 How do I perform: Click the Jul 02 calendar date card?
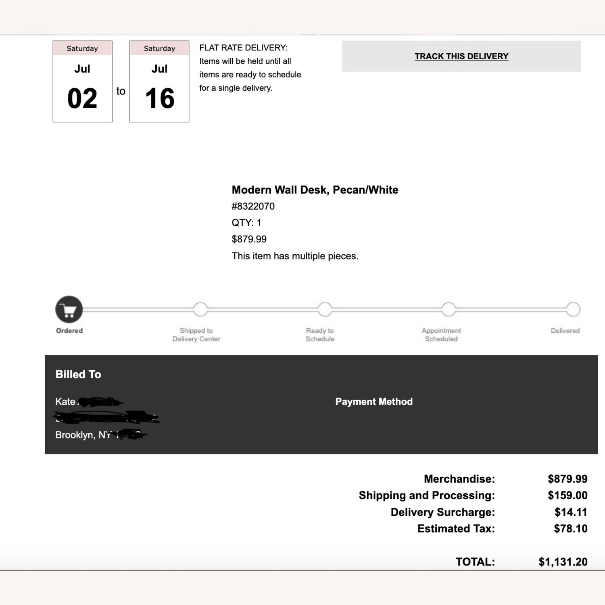(x=82, y=81)
